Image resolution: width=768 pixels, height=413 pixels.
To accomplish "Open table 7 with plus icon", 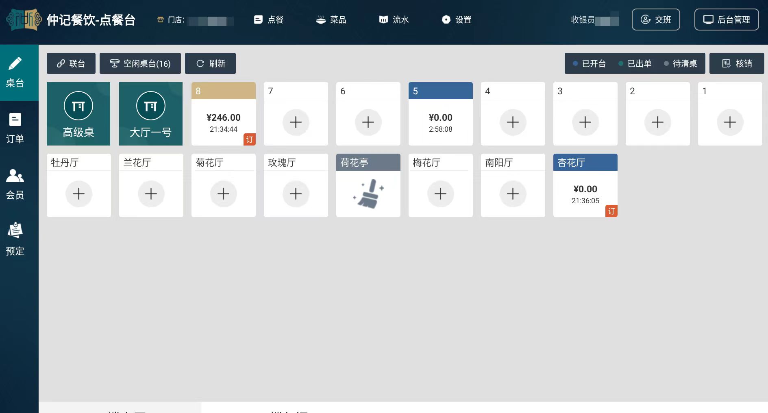I will pyautogui.click(x=296, y=114).
